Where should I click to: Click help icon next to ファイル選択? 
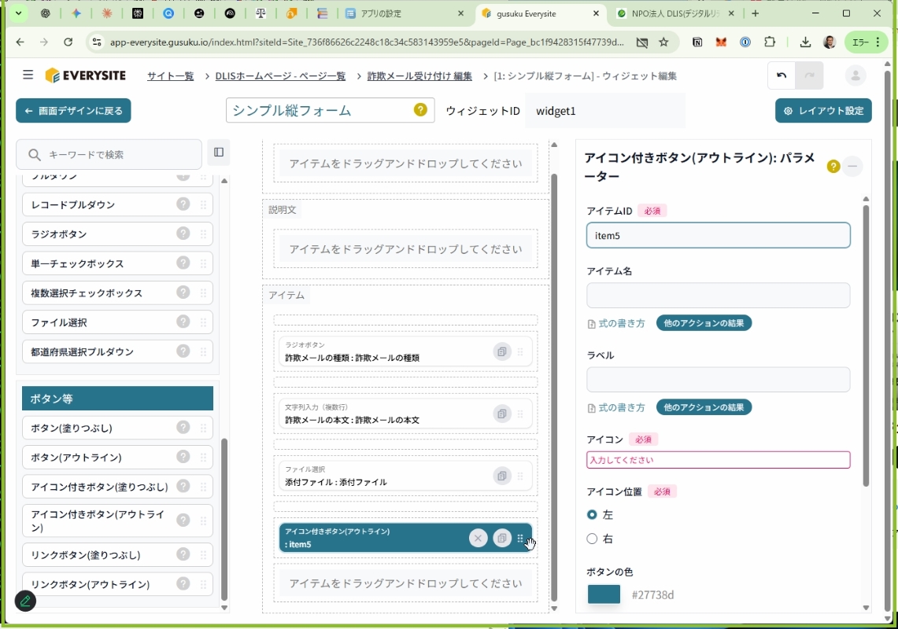point(183,322)
